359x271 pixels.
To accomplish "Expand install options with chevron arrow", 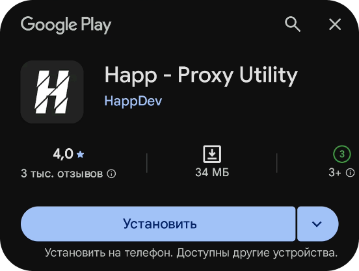I will [x=318, y=224].
